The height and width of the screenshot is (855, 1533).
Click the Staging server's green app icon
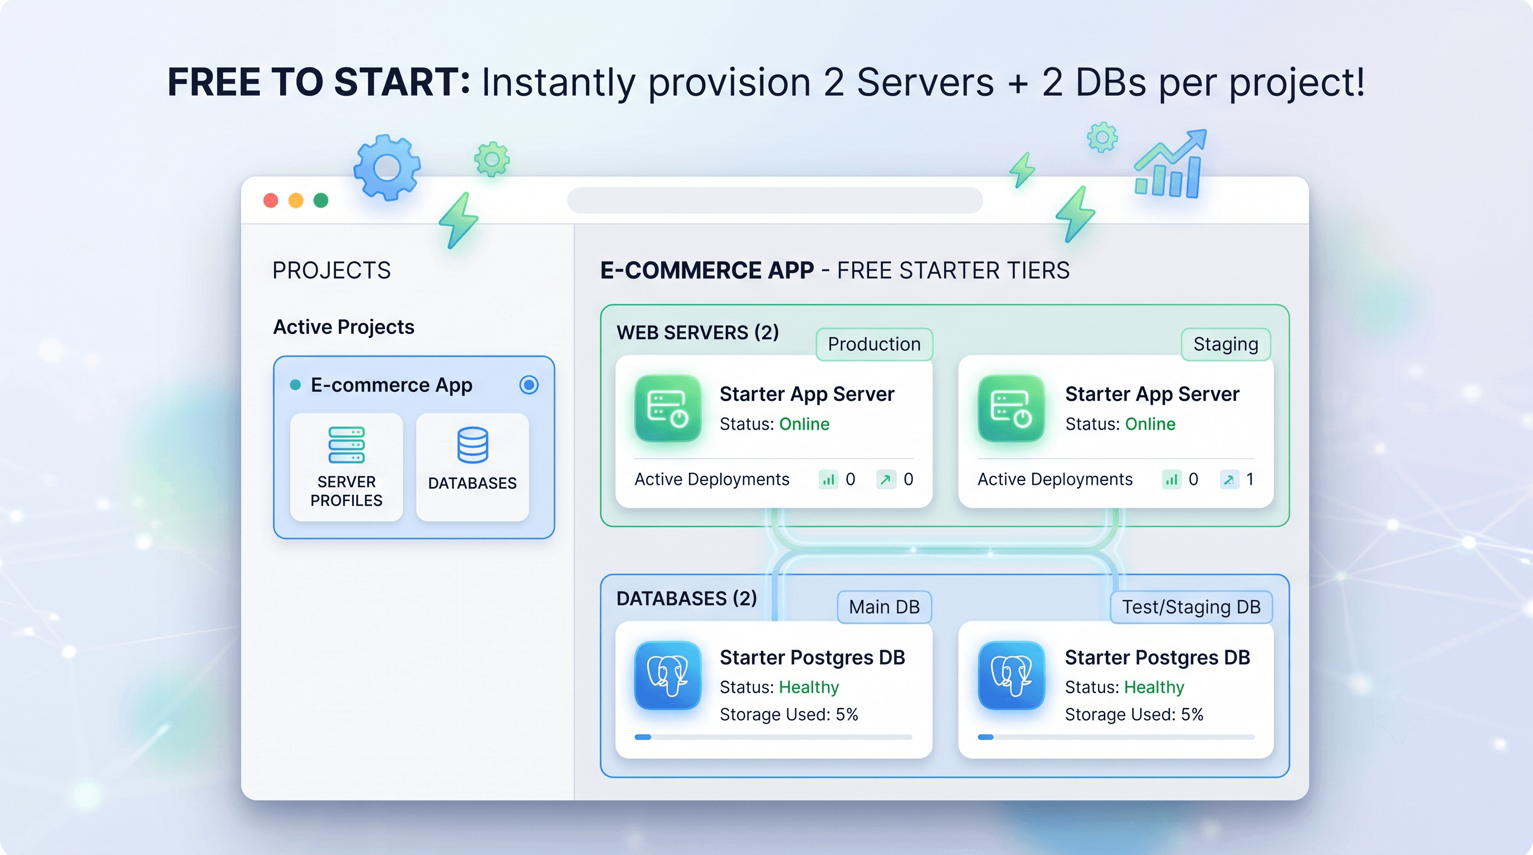(x=1011, y=409)
